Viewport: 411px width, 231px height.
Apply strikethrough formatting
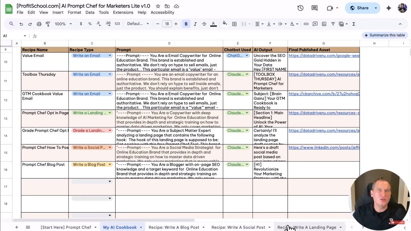(204, 24)
